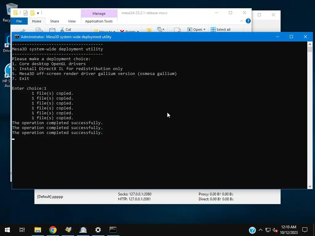Viewport: 315px width, 236px height.
Task: Expand the Open dropdown arrow
Action: pos(205,29)
